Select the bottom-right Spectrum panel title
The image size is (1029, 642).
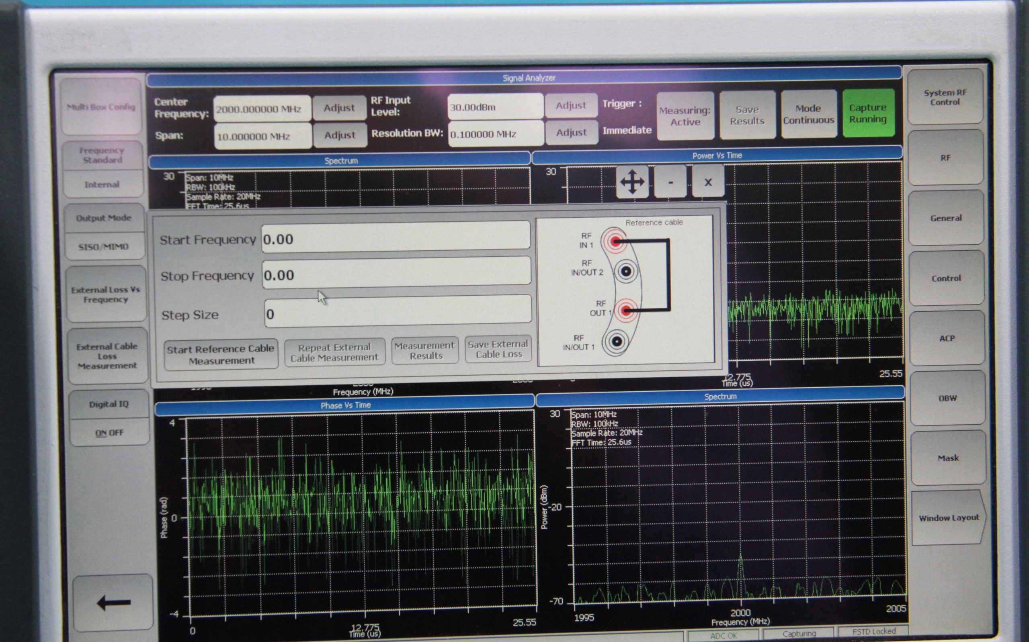point(720,396)
